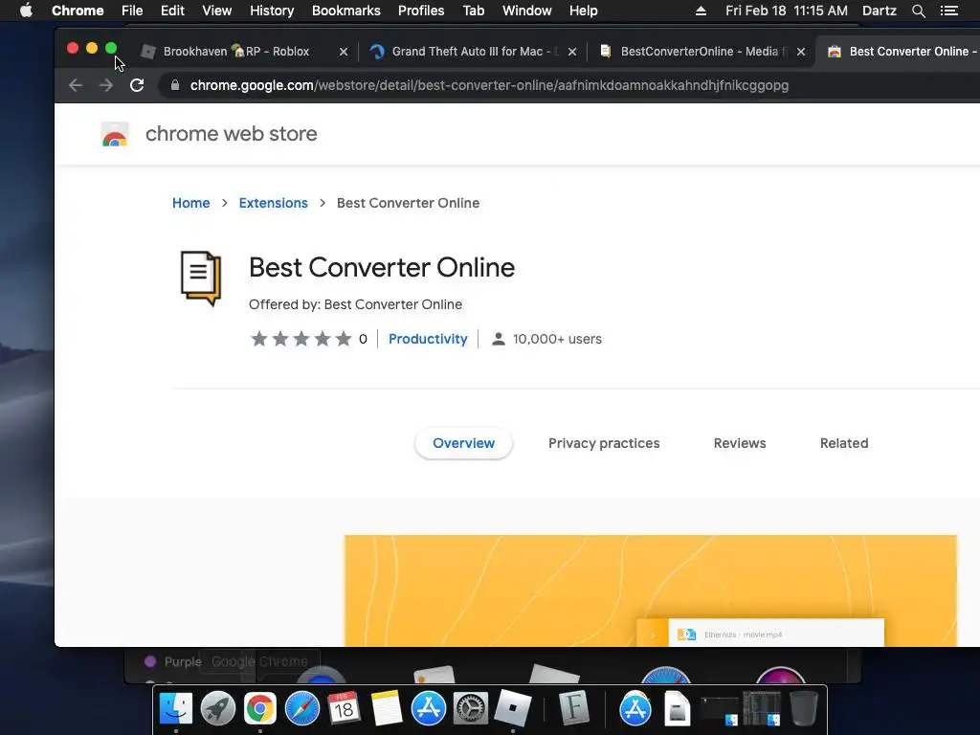Screen dimensions: 980x735
Task: Open the Productivity category link
Action: click(428, 339)
